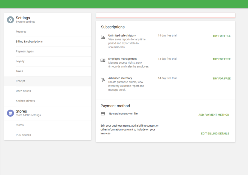248x175 pixels.
Task: Click the Advanced inventory cart icon
Action: tap(103, 80)
